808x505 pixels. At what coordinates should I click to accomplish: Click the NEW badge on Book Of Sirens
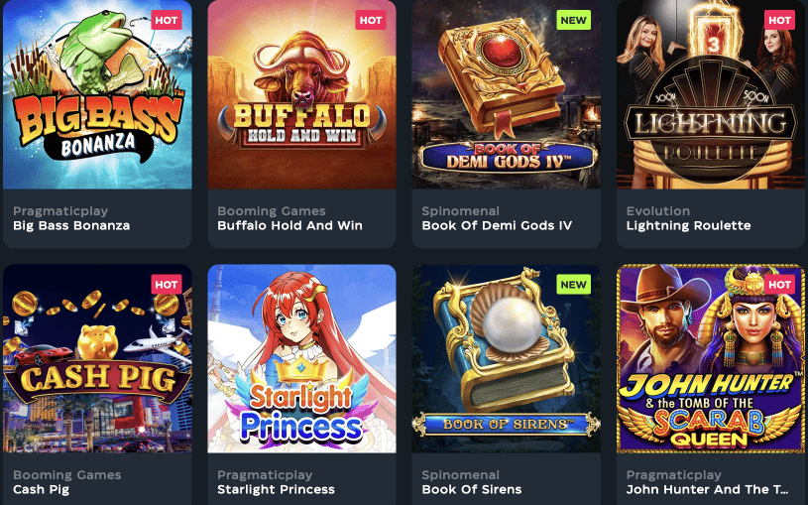tap(574, 284)
